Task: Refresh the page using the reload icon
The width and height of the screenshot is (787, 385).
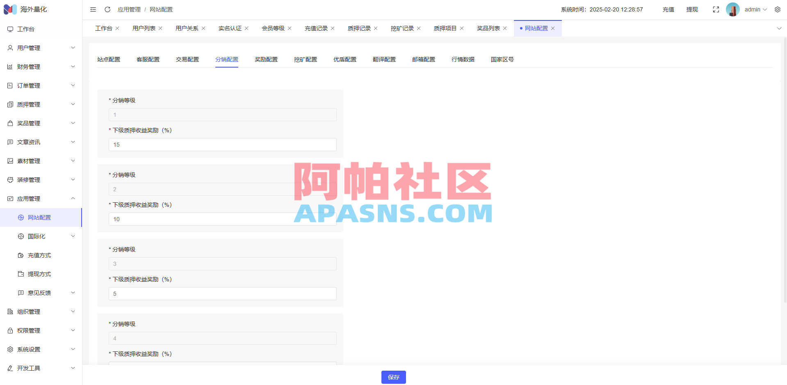Action: click(107, 9)
